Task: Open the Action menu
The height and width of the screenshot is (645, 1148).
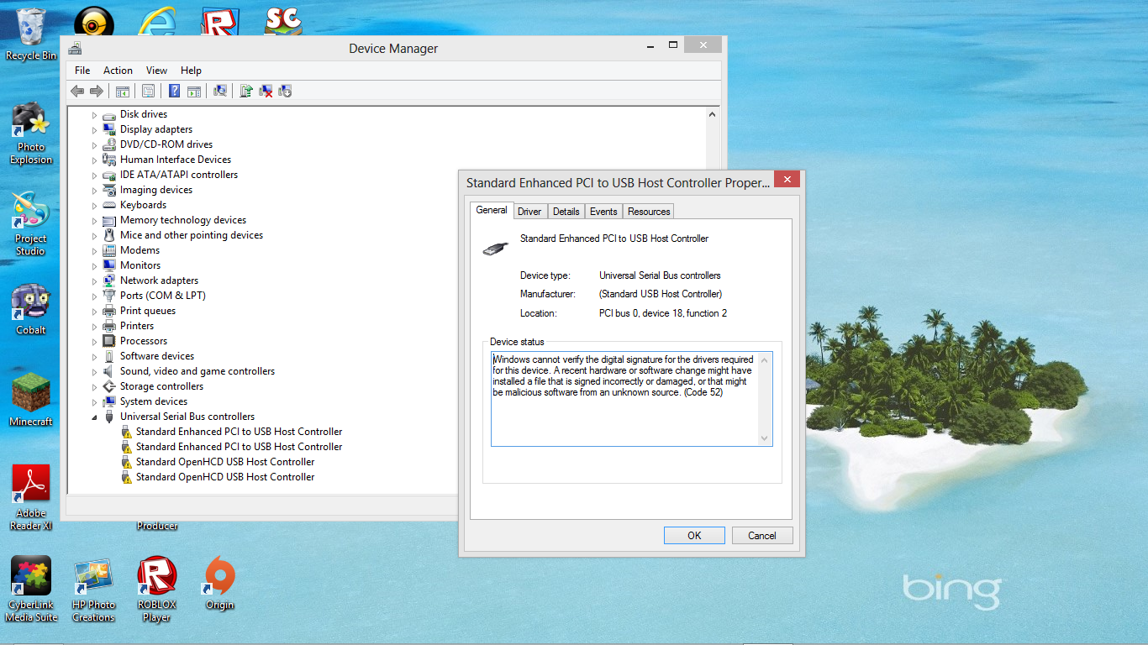Action: [x=118, y=71]
